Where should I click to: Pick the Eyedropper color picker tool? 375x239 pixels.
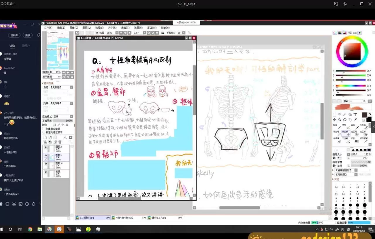click(x=355, y=120)
